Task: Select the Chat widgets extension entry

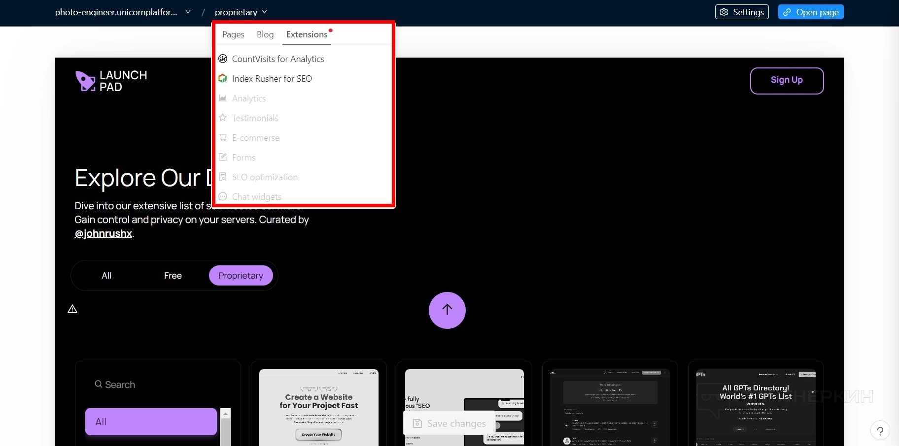Action: coord(256,197)
